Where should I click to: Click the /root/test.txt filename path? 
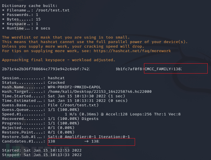click(53, 10)
